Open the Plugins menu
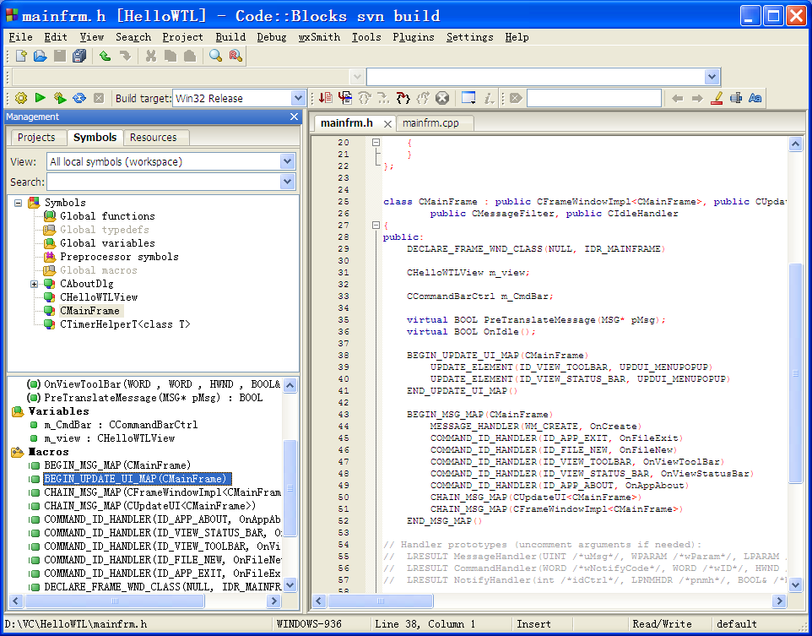The image size is (812, 636). pyautogui.click(x=414, y=37)
